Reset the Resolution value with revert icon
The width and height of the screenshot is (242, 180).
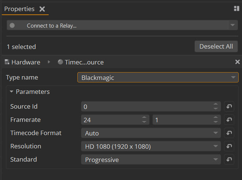tap(229, 147)
